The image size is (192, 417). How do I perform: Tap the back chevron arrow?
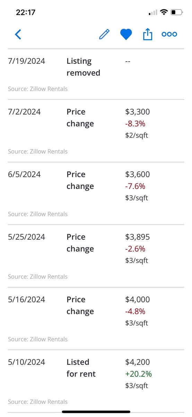click(18, 34)
